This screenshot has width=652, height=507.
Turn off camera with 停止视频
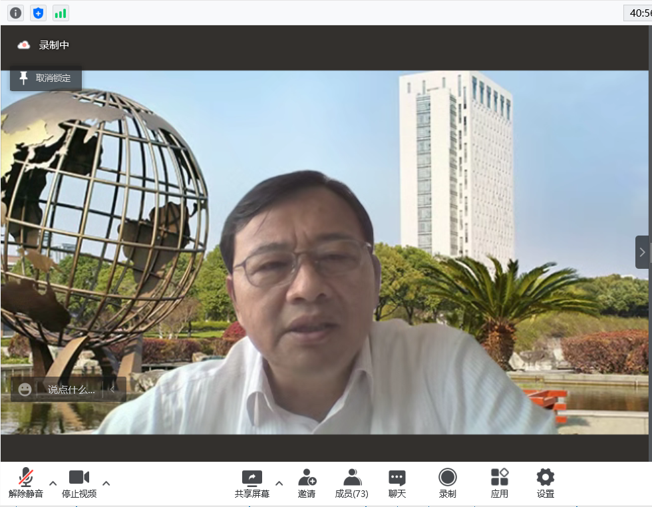(x=79, y=483)
